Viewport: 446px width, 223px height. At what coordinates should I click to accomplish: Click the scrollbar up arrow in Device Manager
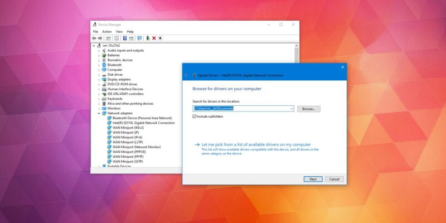[x=297, y=46]
